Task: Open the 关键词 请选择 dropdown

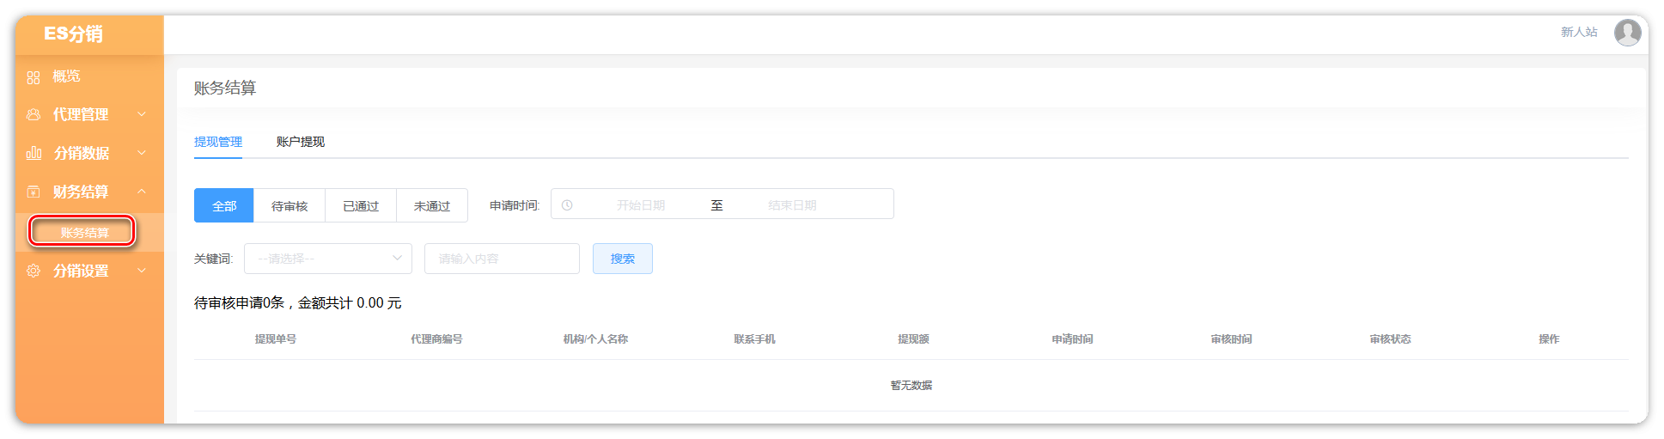Action: [x=327, y=259]
